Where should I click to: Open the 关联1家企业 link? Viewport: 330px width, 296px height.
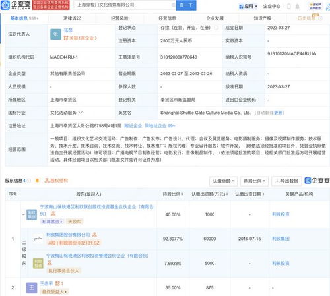(81, 38)
